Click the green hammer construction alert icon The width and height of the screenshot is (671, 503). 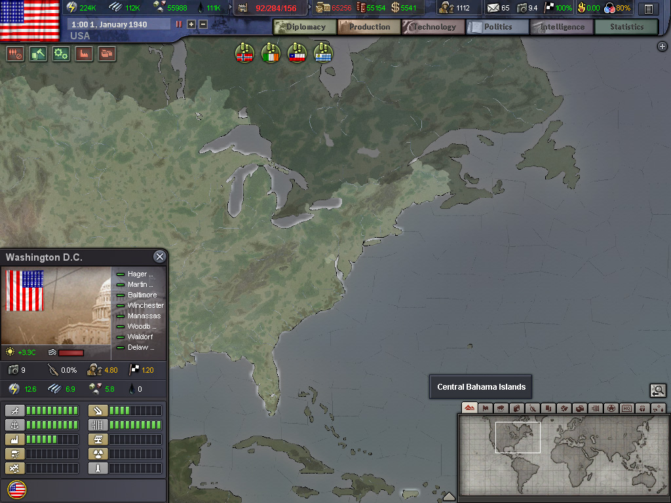(38, 54)
